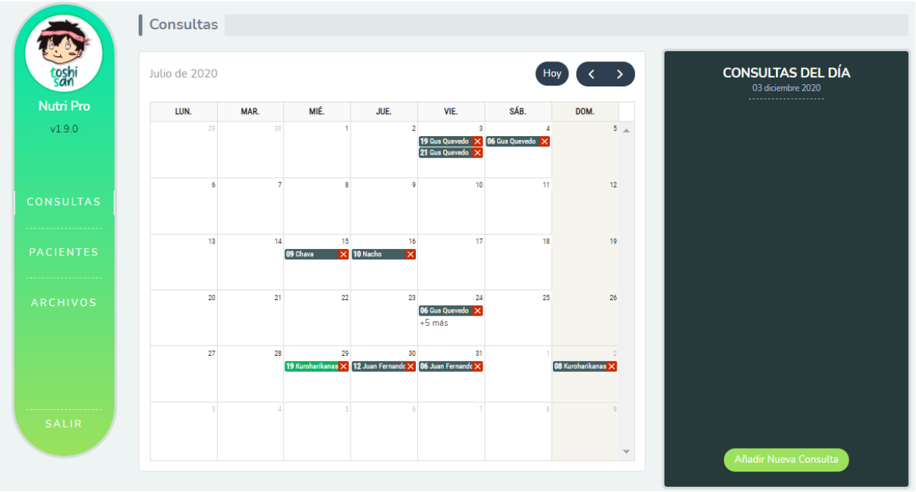916x492 pixels.
Task: Open the Pacientes section
Action: [64, 252]
